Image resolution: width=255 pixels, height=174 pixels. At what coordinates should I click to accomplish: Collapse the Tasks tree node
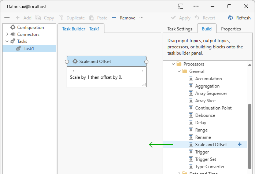[x=7, y=41]
